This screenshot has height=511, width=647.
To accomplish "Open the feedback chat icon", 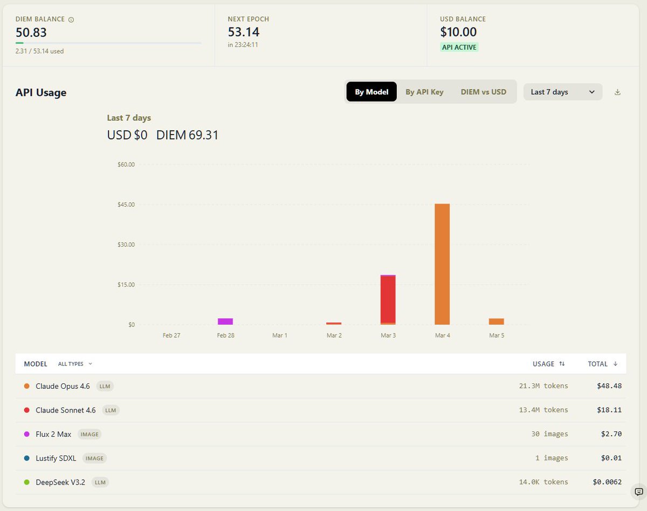I will click(638, 492).
